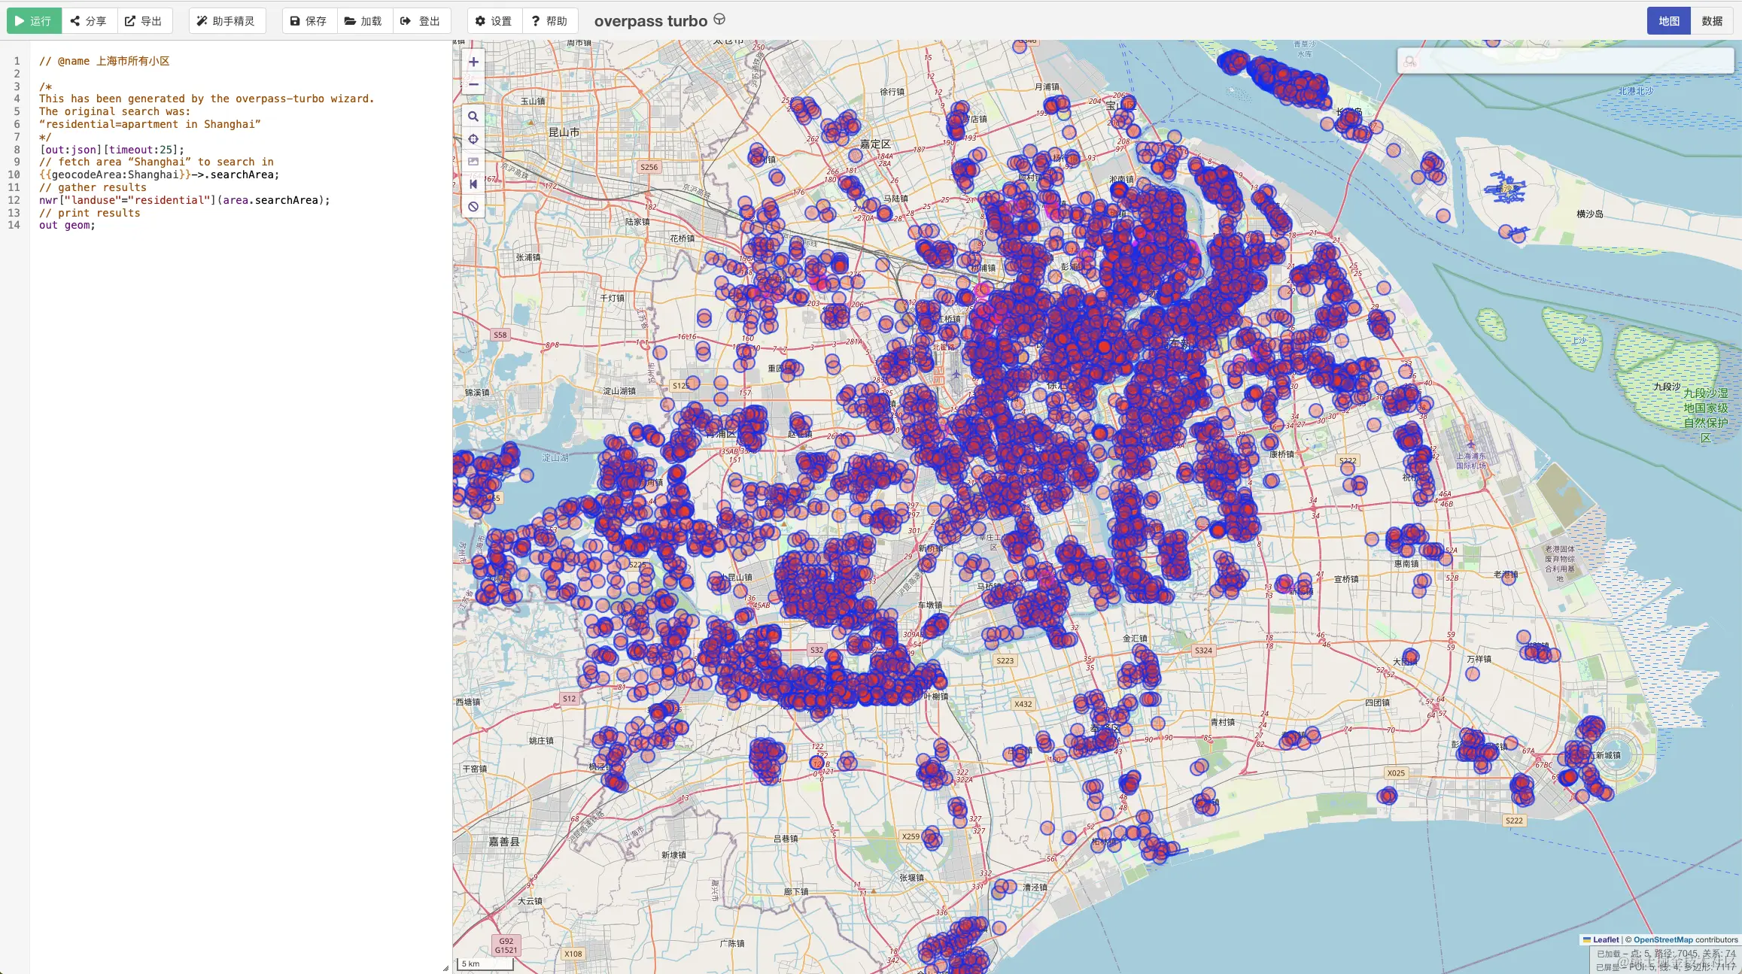Open 设置 settings dialog
The width and height of the screenshot is (1742, 974).
tap(494, 21)
